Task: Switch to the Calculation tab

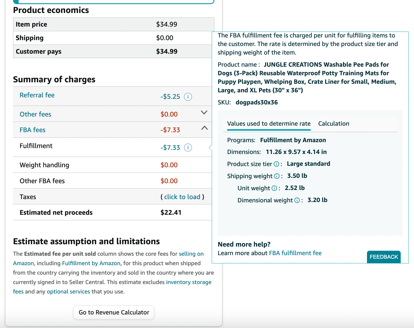Action: coord(334,124)
